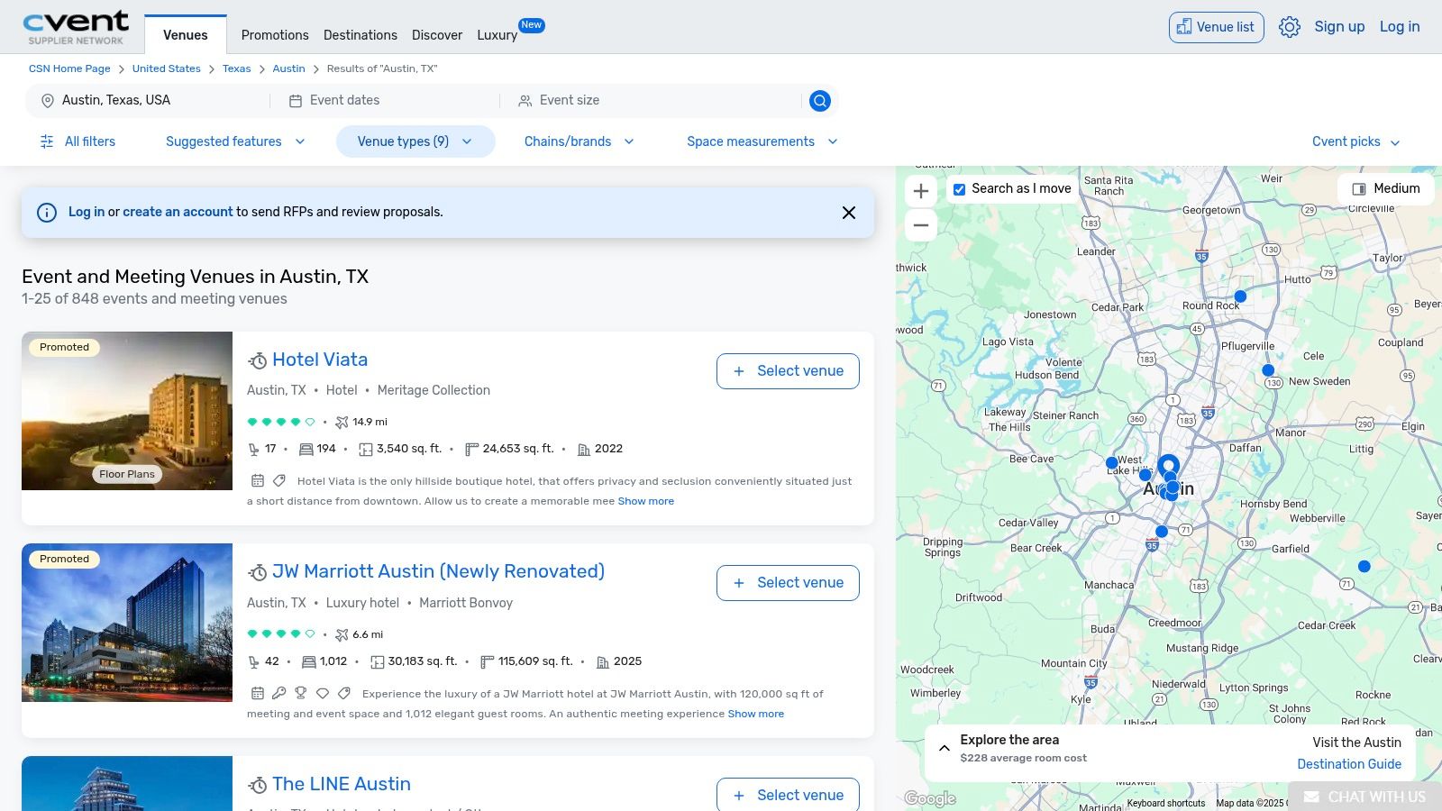Click the timer icon beside JW Marriott Austin

coord(258,572)
